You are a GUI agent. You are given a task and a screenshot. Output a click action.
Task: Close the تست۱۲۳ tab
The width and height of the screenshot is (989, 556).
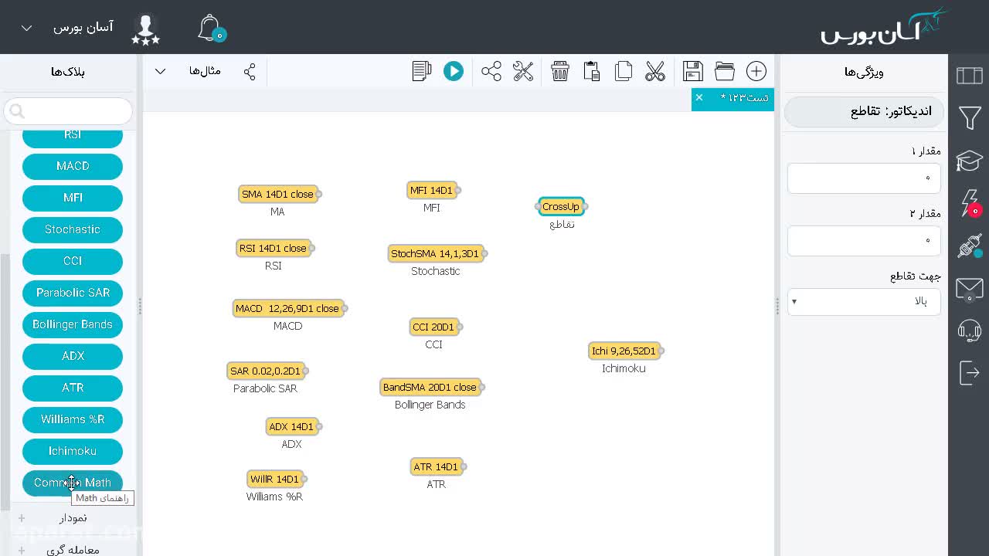point(699,97)
